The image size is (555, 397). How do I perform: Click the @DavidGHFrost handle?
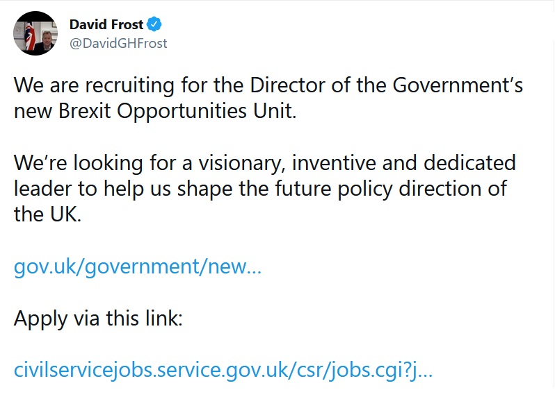(x=118, y=43)
